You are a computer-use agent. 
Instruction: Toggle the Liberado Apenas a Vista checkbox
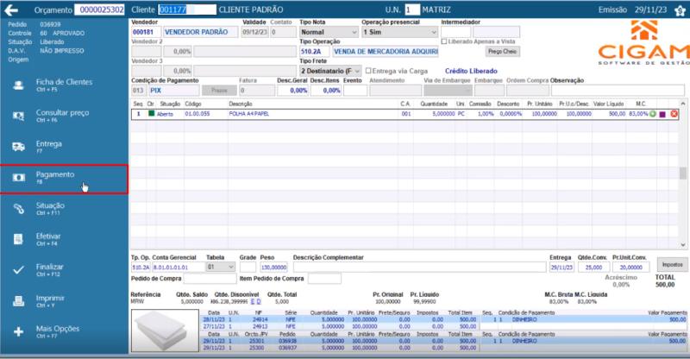click(444, 41)
